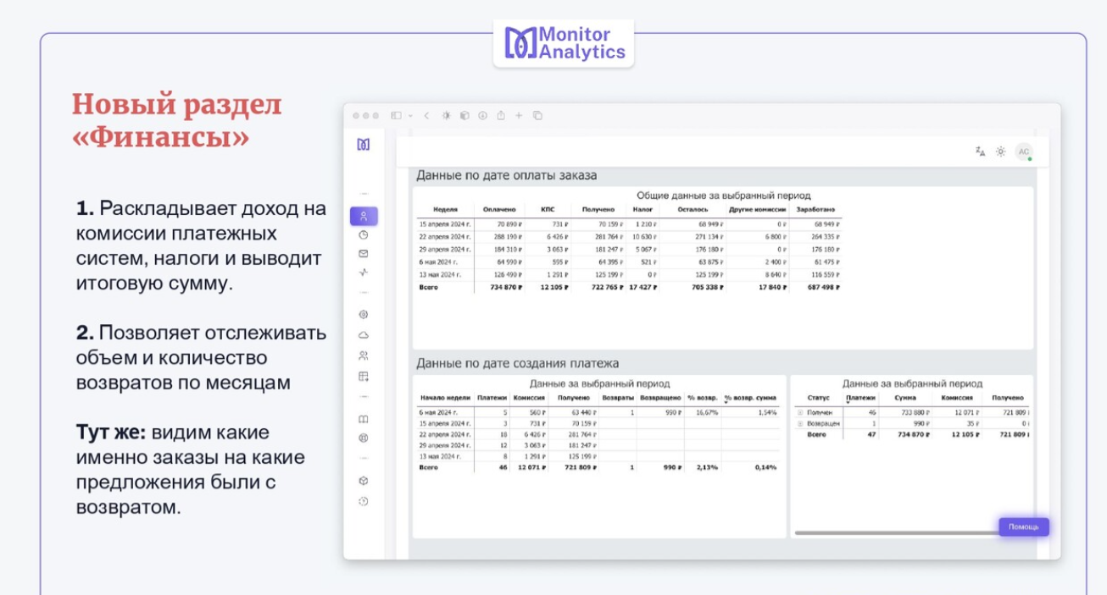1107x595 pixels.
Task: Click the Помощь help button
Action: tap(1023, 527)
